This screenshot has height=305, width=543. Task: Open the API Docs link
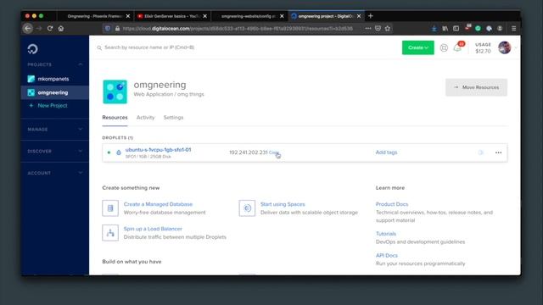[387, 256]
